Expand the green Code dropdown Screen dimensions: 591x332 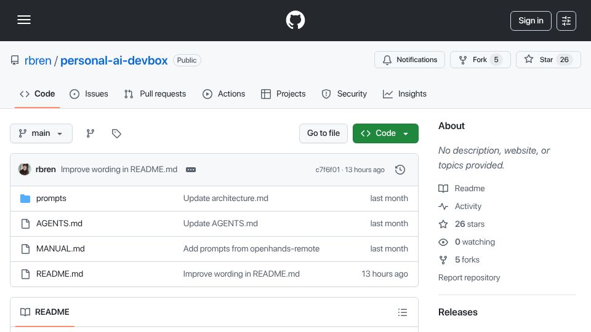(385, 133)
